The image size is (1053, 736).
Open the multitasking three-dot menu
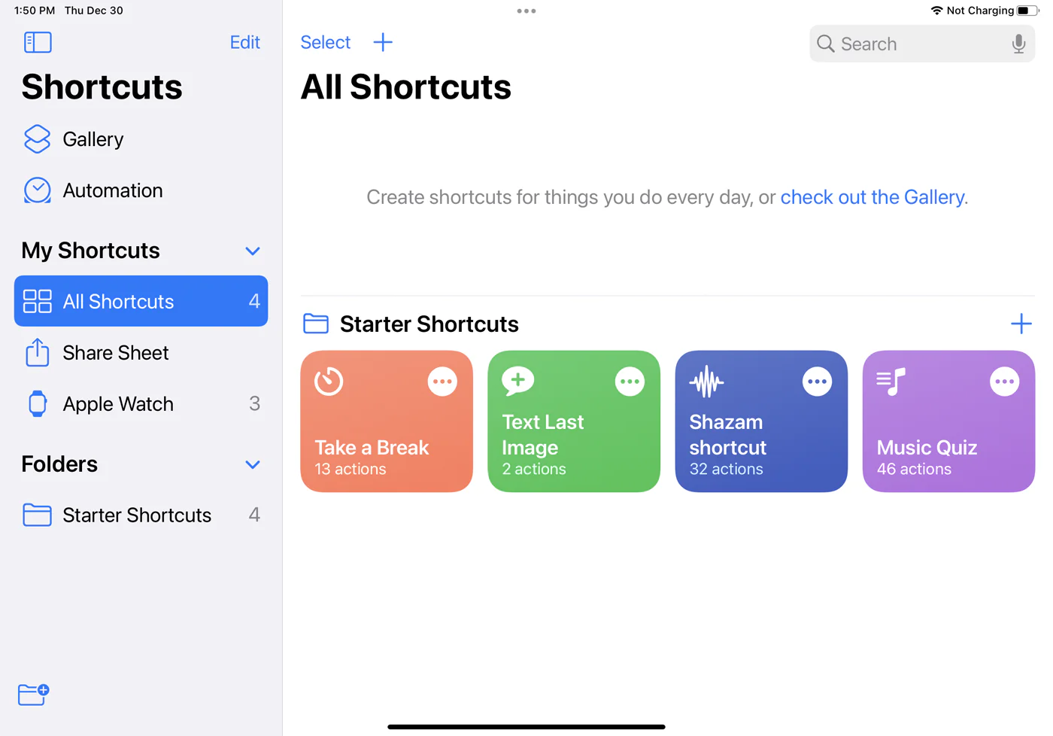(526, 11)
